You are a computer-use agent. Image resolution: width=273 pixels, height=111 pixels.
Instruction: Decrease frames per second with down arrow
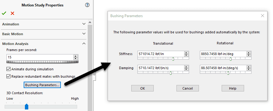pyautogui.click(x=76, y=58)
